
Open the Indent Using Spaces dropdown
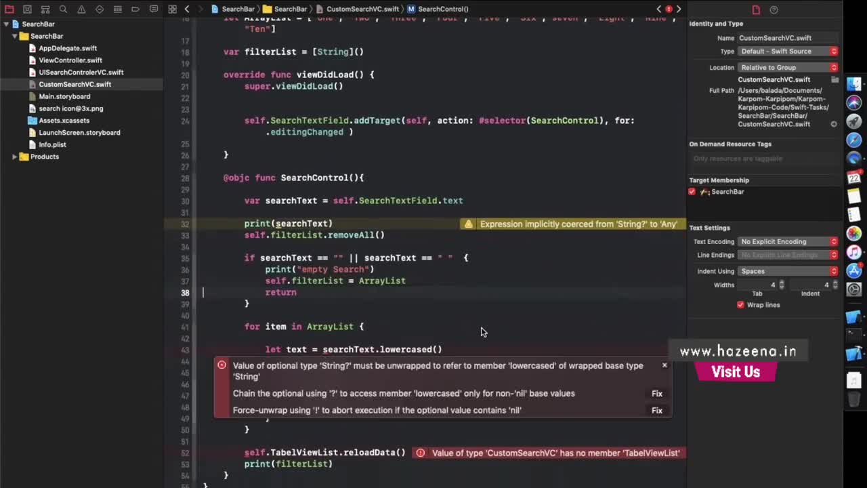click(x=788, y=271)
